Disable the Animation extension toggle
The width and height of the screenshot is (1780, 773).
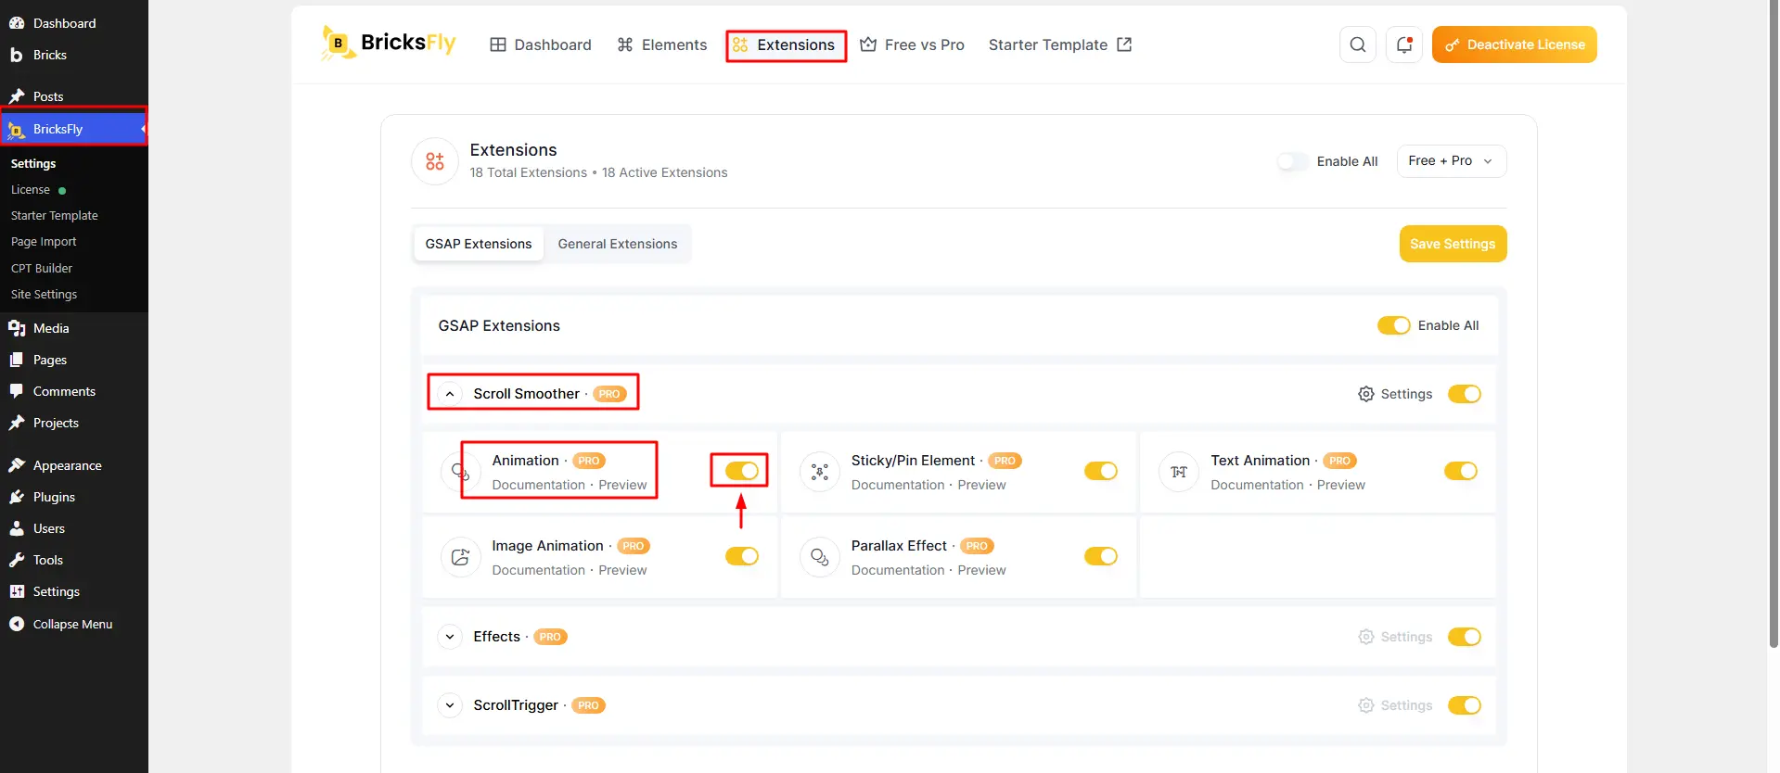coord(742,471)
